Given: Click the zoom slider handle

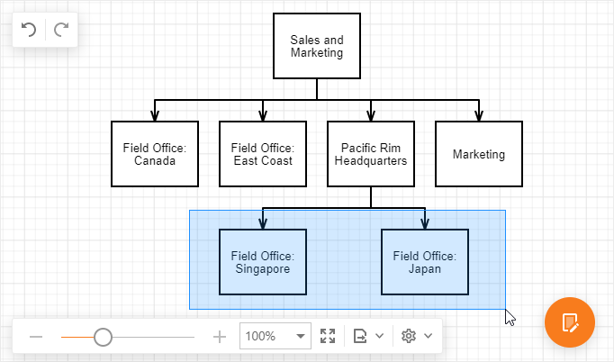Looking at the screenshot, I should 103,337.
